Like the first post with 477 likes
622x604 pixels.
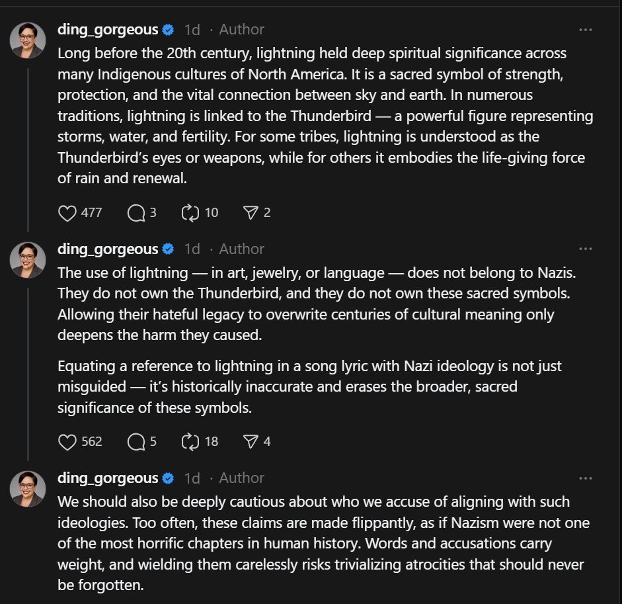click(x=68, y=212)
